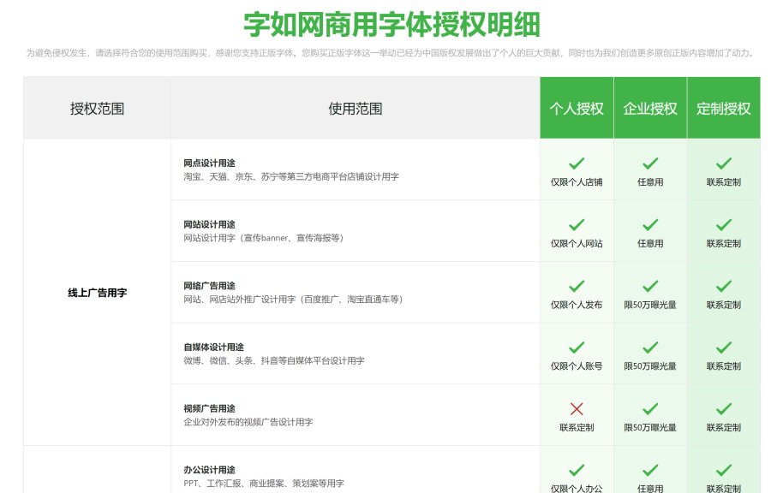Click the 办公设计用途 row title
The width and height of the screenshot is (771, 493).
pos(209,470)
